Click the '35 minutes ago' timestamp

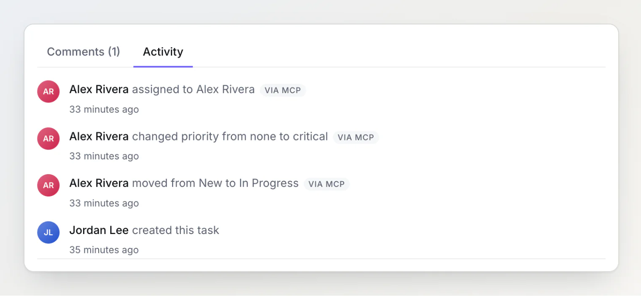[104, 250]
